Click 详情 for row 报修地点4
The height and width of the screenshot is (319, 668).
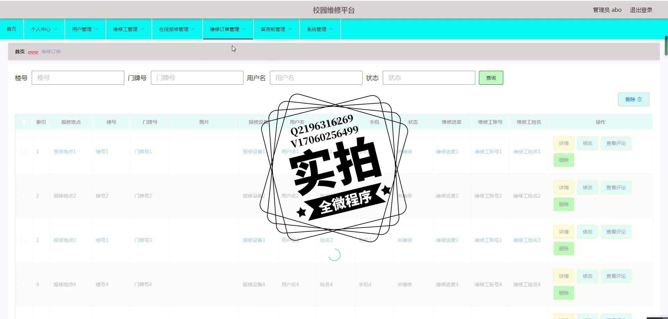(564, 276)
